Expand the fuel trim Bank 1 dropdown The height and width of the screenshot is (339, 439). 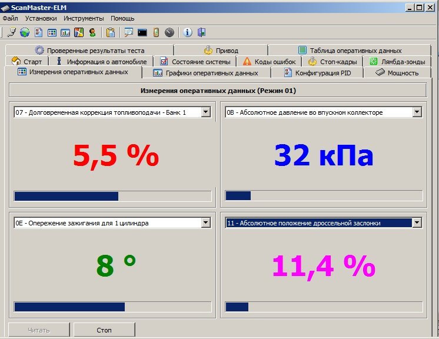click(x=205, y=112)
